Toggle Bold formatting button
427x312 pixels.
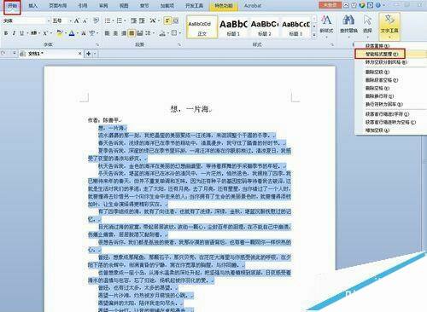(x=6, y=33)
